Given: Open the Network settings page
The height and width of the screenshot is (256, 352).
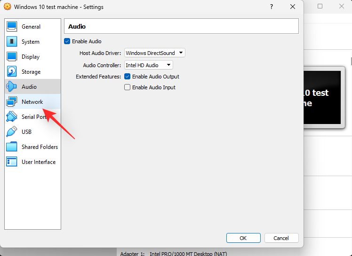Looking at the screenshot, I should click(x=32, y=102).
